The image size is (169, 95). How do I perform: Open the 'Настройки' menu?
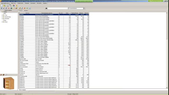click(x=39, y=3)
